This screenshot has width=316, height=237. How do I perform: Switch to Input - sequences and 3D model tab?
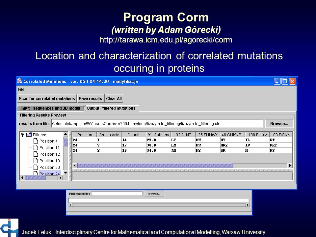50,108
